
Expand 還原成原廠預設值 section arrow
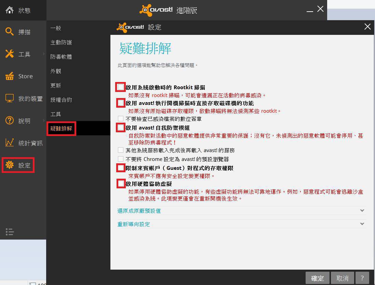coord(362,211)
